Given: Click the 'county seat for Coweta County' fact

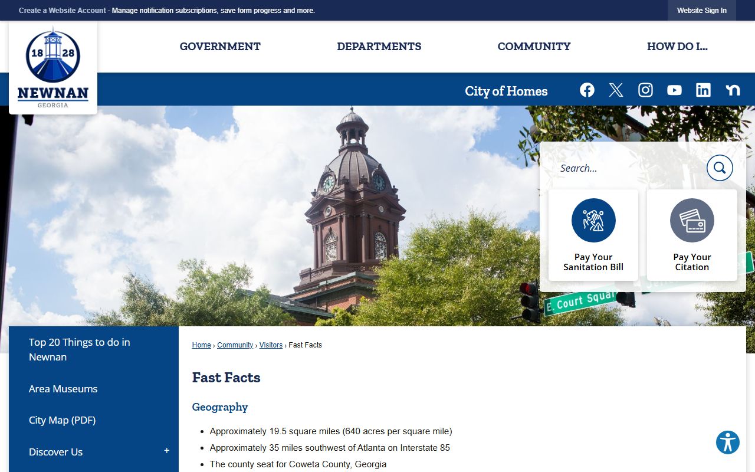Looking at the screenshot, I should point(298,464).
